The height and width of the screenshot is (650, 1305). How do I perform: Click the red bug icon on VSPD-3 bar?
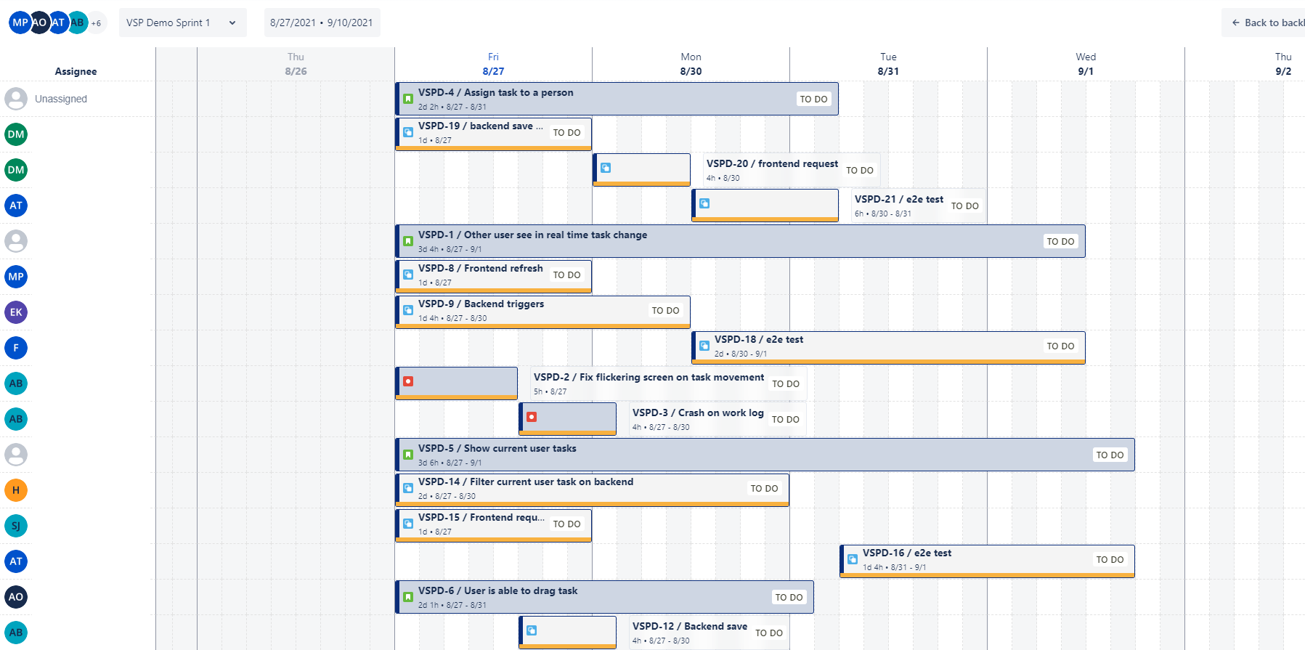(532, 417)
